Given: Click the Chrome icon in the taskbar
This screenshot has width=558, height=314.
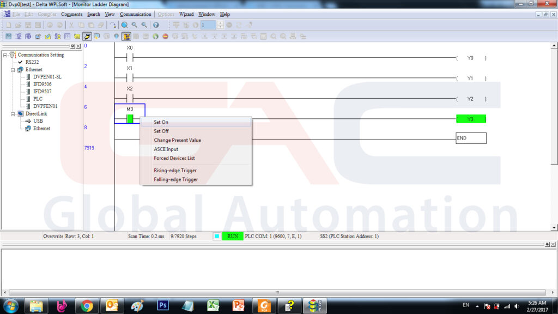Looking at the screenshot, I should click(x=87, y=305).
